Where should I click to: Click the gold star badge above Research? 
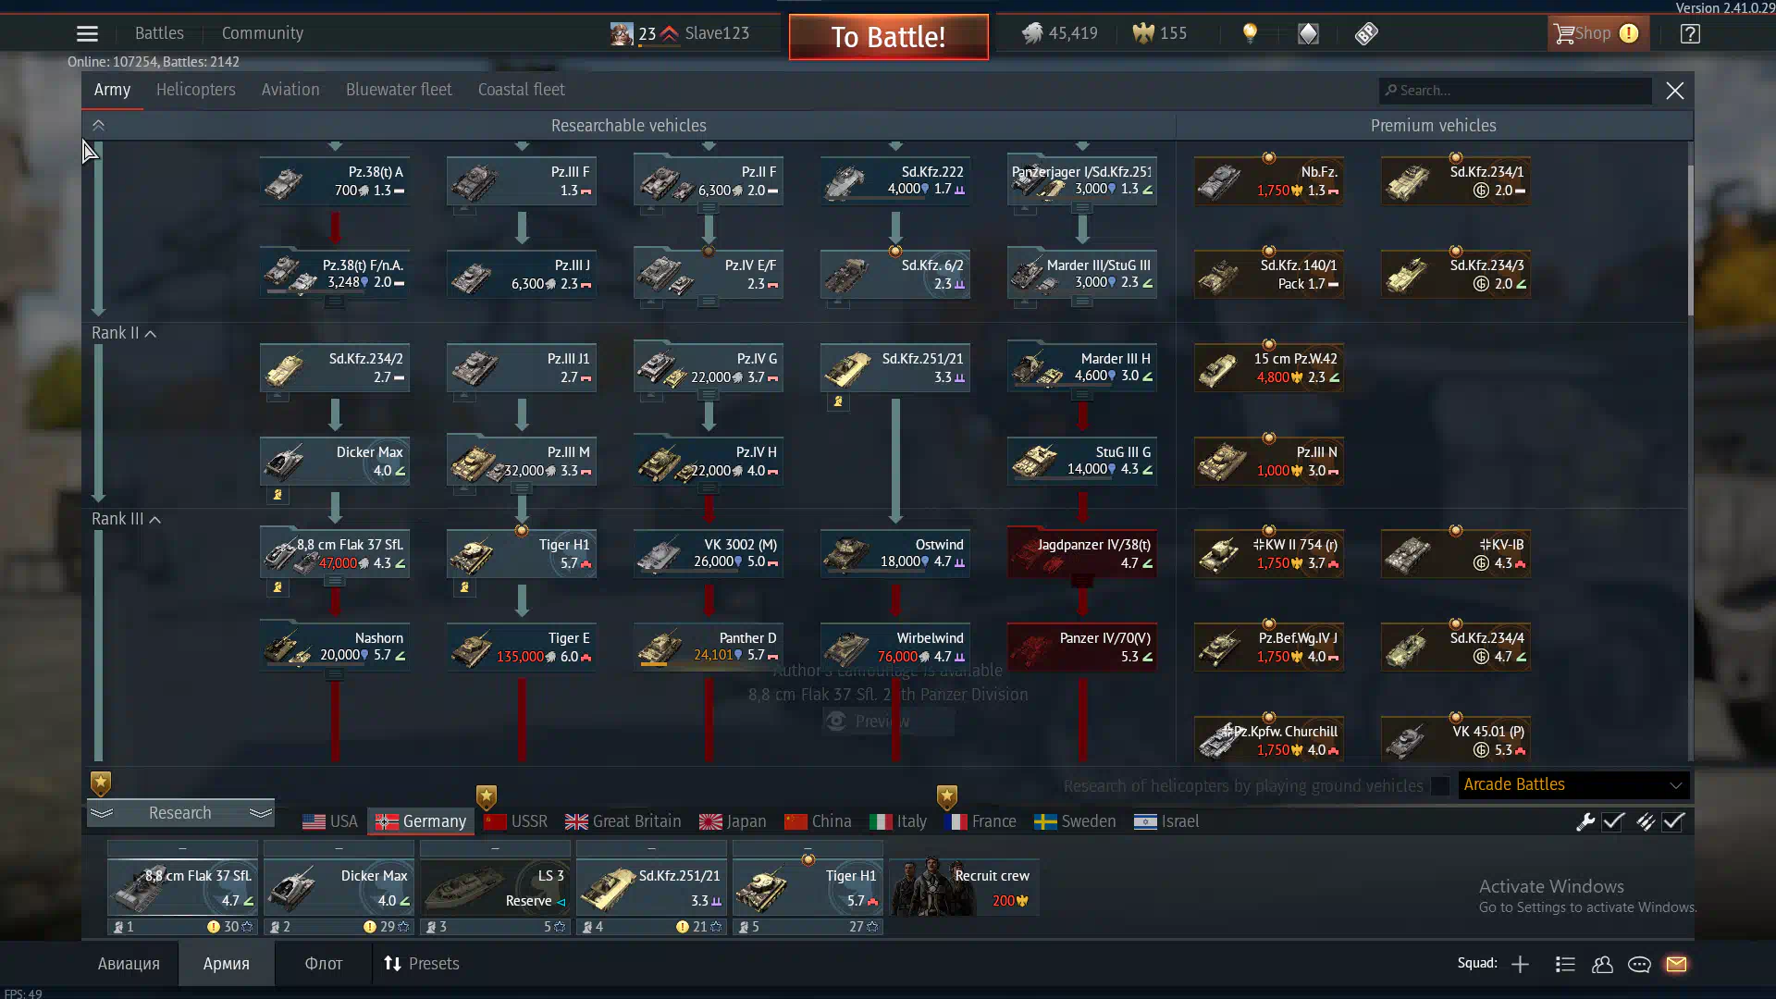coord(101,784)
